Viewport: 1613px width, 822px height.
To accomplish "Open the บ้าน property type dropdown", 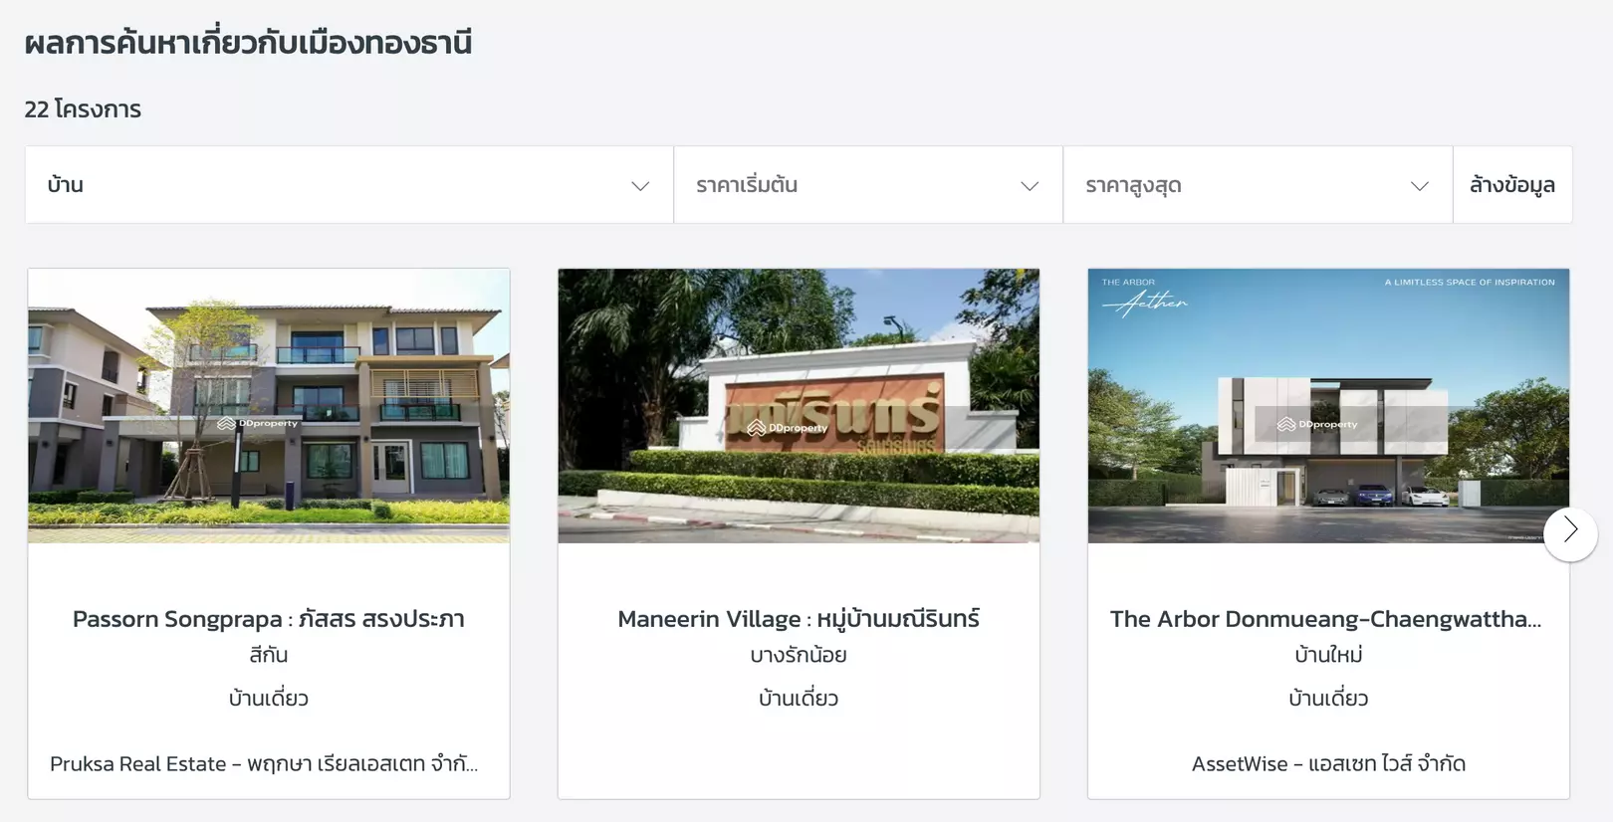I will click(x=349, y=185).
